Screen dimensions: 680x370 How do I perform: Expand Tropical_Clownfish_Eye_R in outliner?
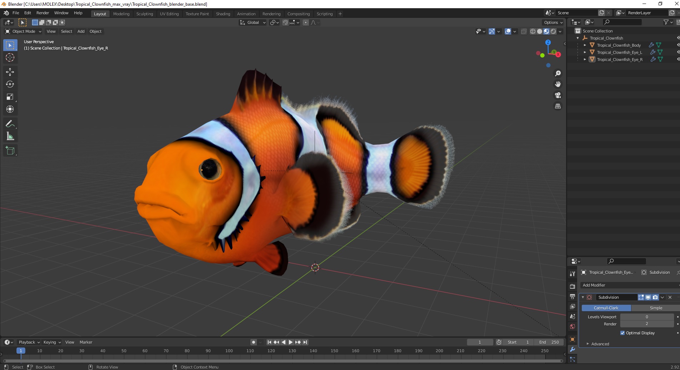pyautogui.click(x=585, y=60)
